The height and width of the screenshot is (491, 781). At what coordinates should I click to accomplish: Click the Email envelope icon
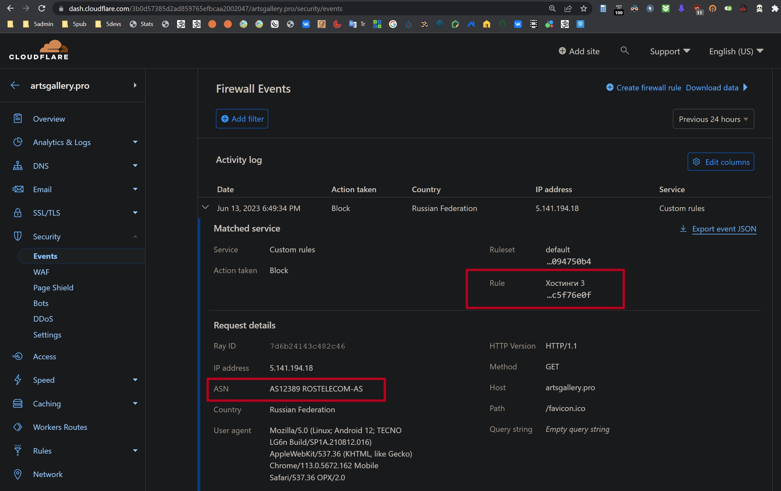coord(18,189)
